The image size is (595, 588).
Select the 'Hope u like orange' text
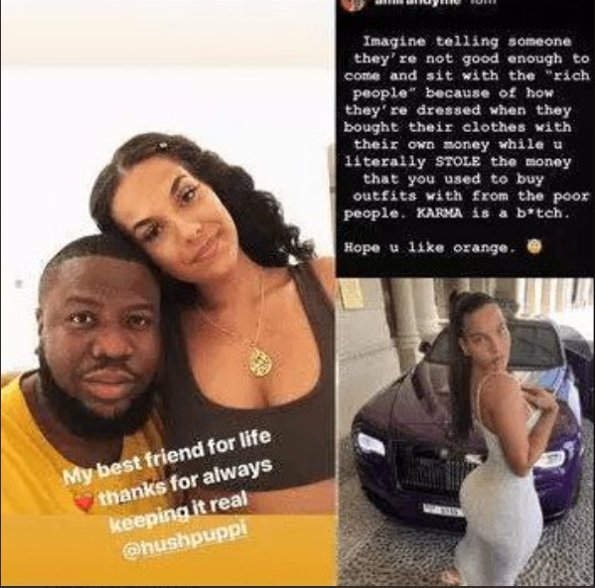coord(429,248)
